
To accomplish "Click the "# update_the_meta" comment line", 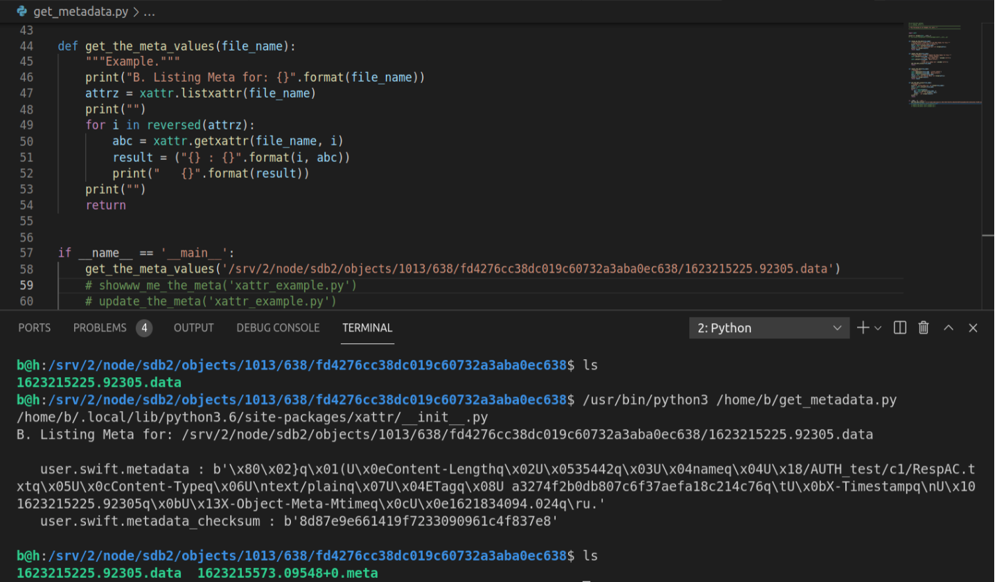I will click(x=211, y=301).
